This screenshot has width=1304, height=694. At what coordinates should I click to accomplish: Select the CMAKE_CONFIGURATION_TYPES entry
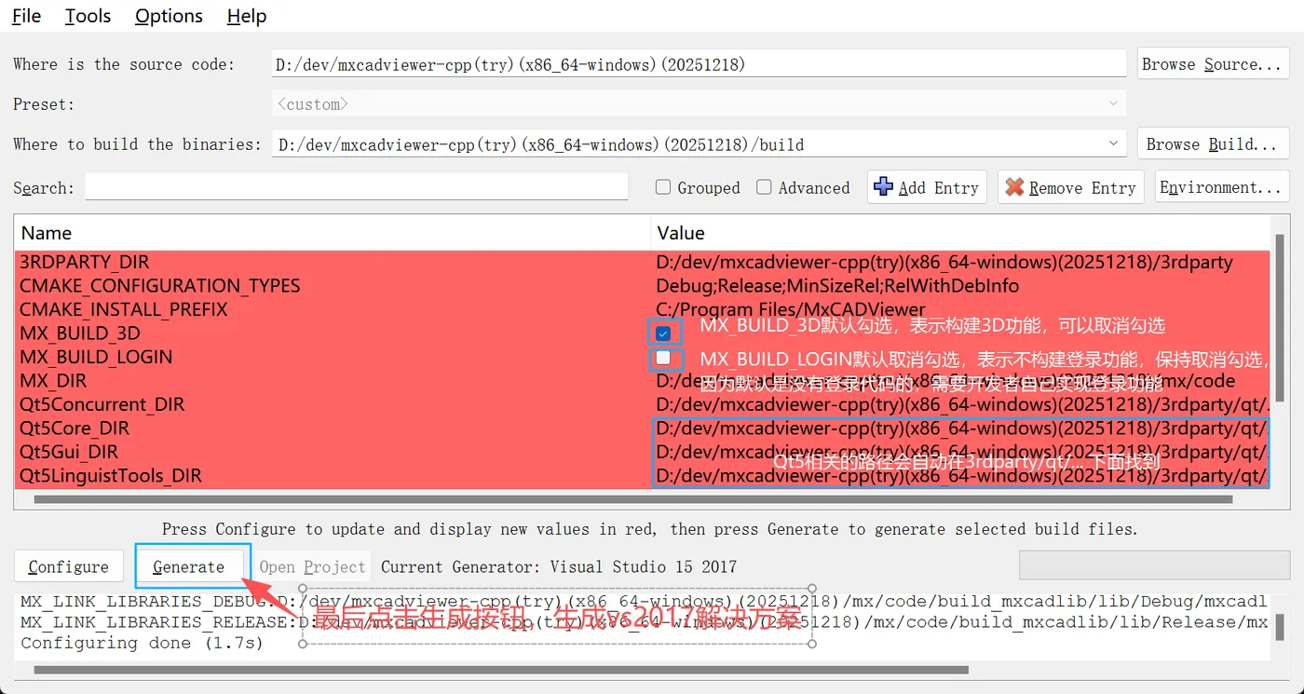(x=159, y=286)
